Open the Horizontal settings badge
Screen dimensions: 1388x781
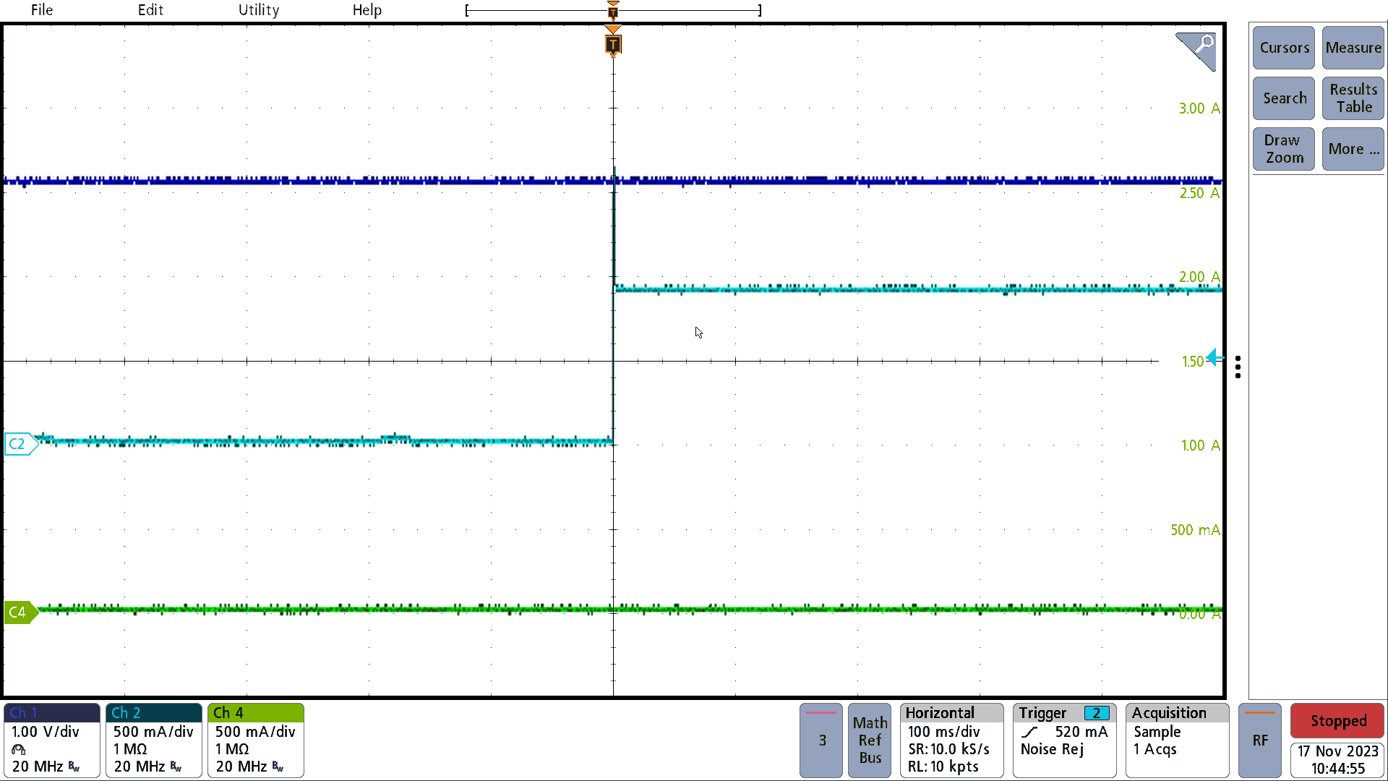(x=952, y=741)
